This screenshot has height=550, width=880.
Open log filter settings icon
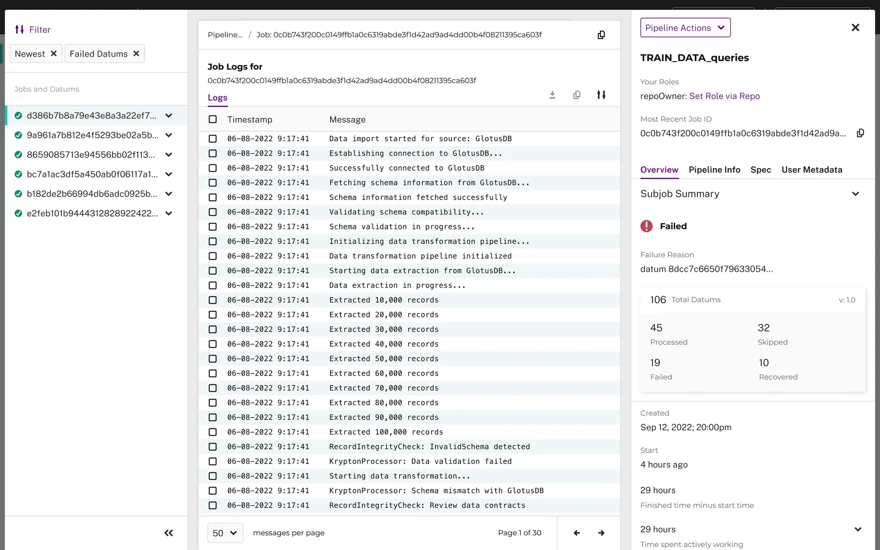click(601, 95)
